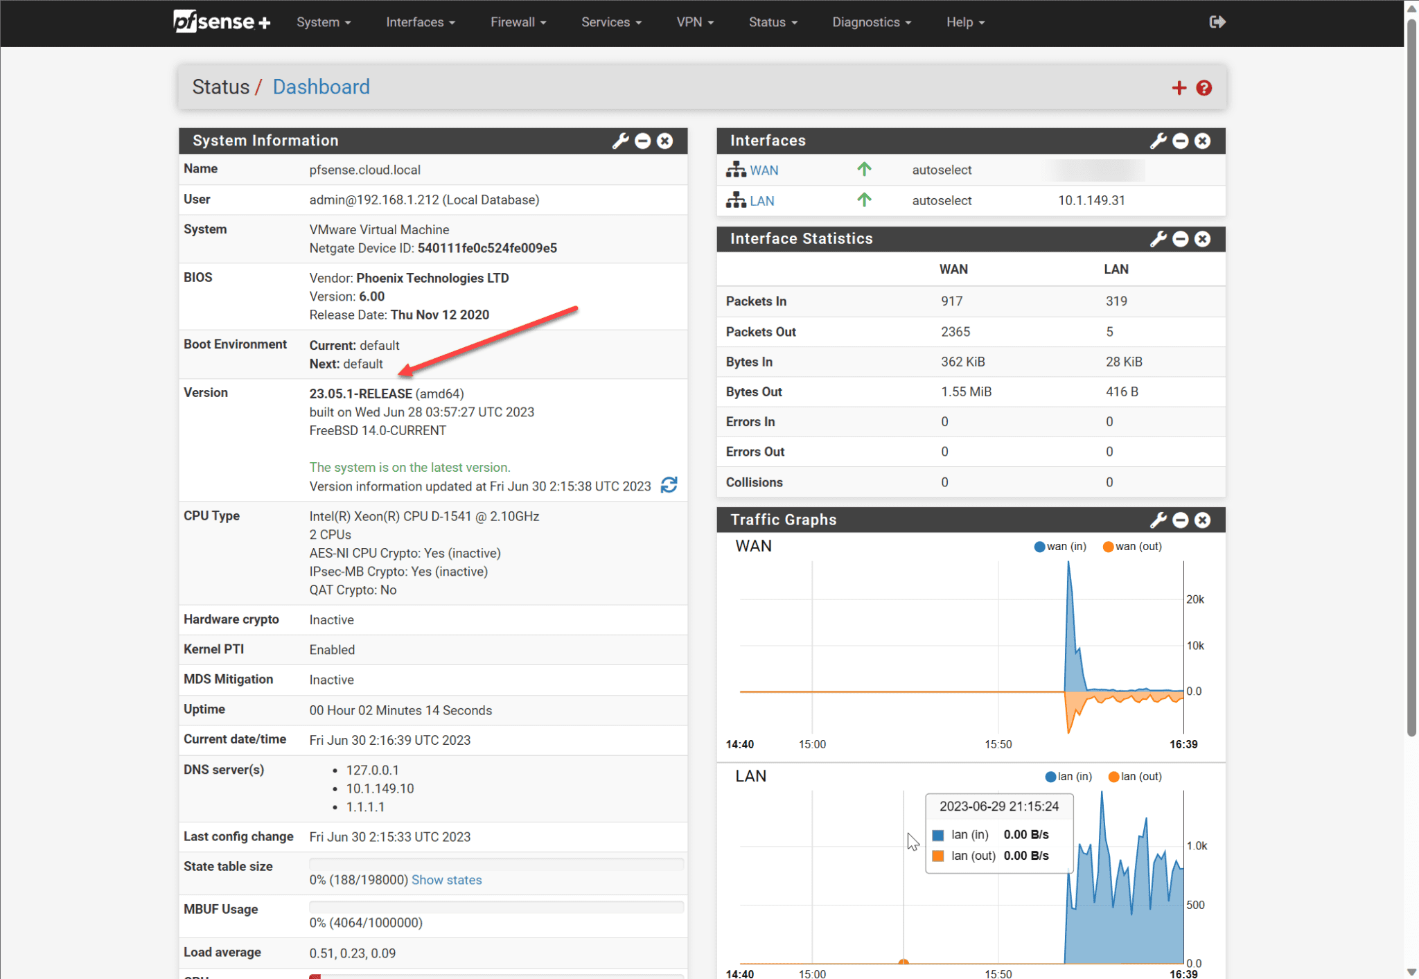
Task: Toggle the wan (out) graph legend
Action: click(x=1132, y=546)
